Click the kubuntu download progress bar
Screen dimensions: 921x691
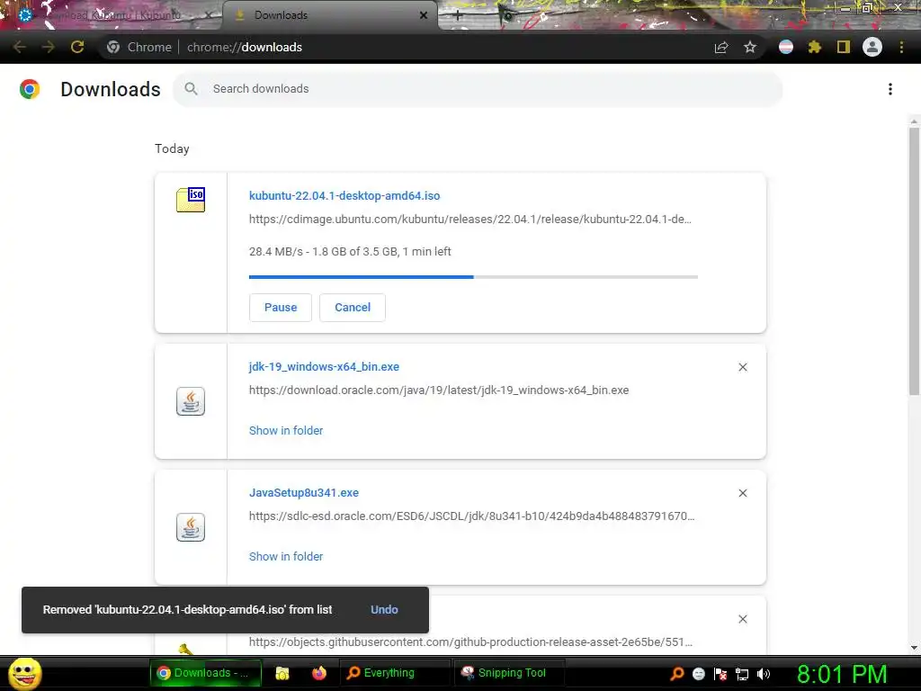point(473,277)
